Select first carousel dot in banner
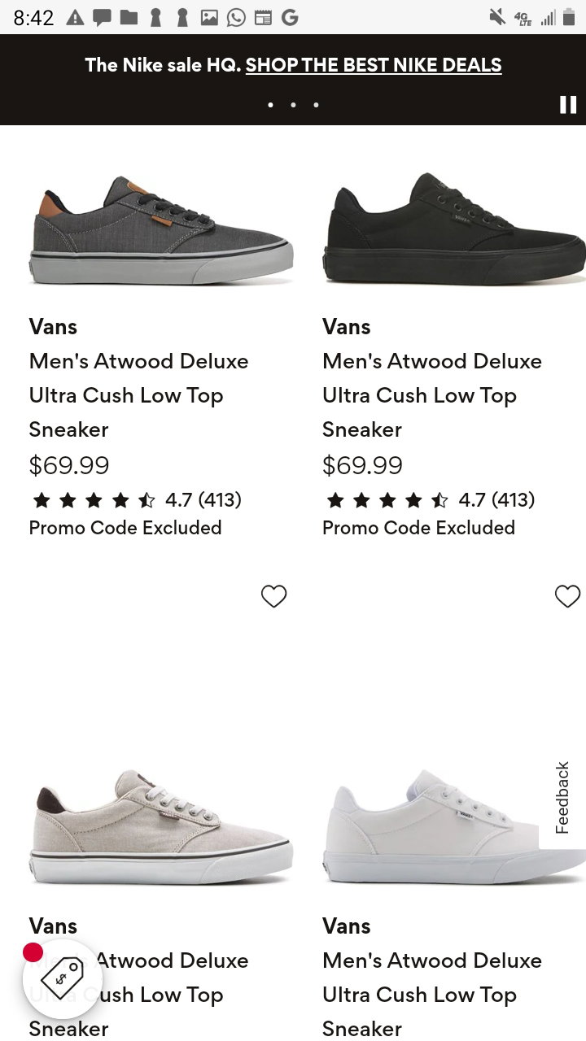 point(270,105)
